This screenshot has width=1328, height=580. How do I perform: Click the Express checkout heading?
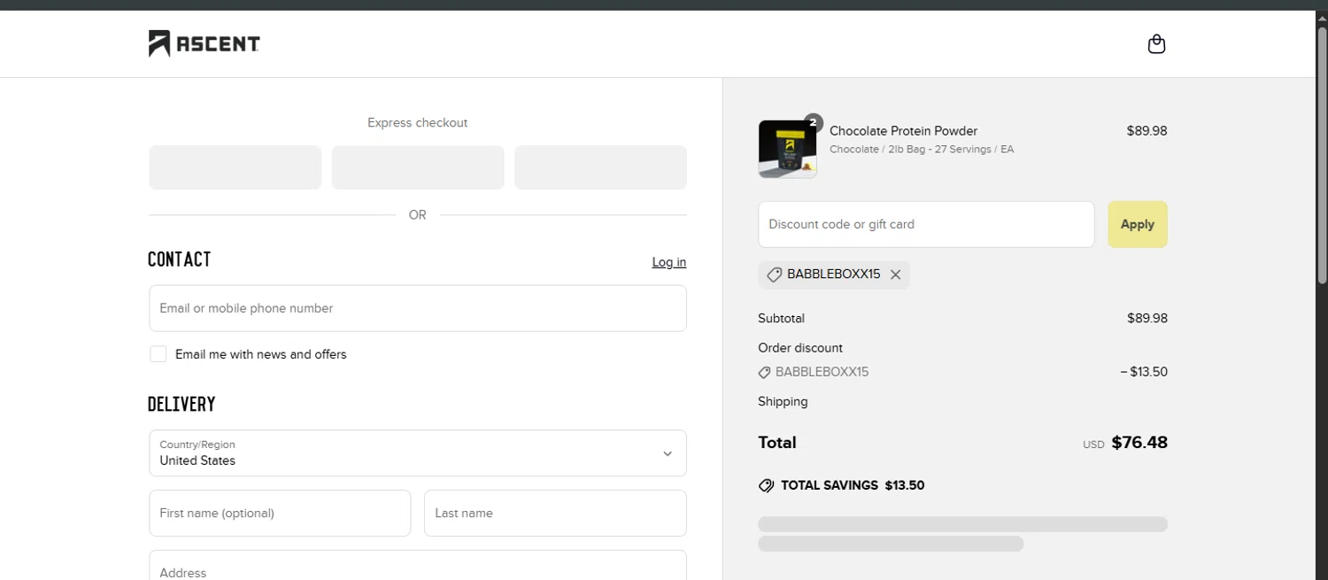point(418,123)
